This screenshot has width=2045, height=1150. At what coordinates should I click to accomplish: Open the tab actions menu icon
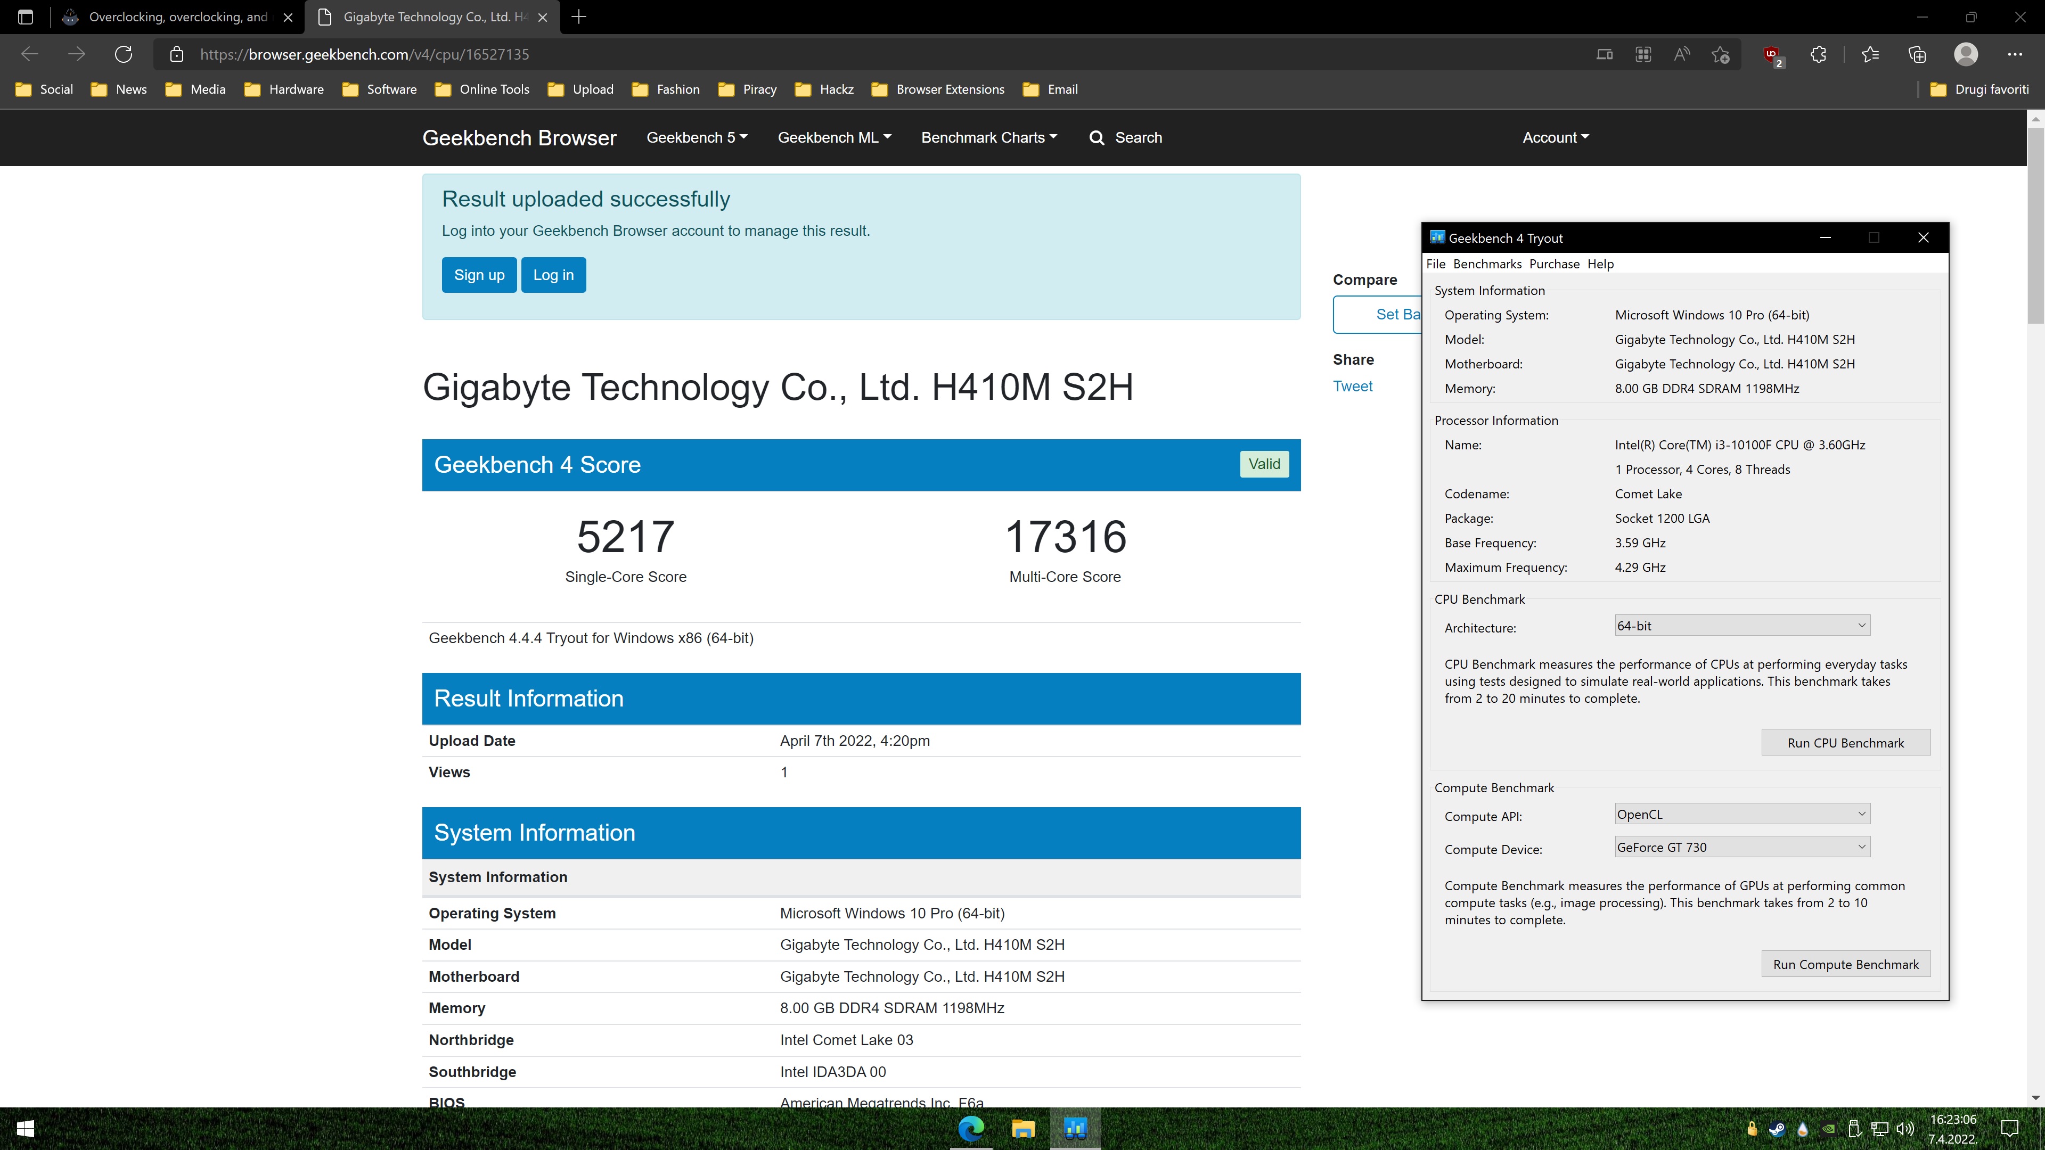click(x=24, y=17)
